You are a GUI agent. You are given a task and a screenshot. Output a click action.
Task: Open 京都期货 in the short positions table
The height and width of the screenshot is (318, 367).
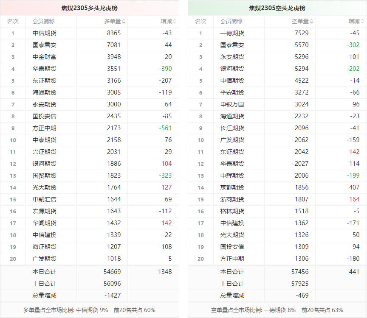232,187
